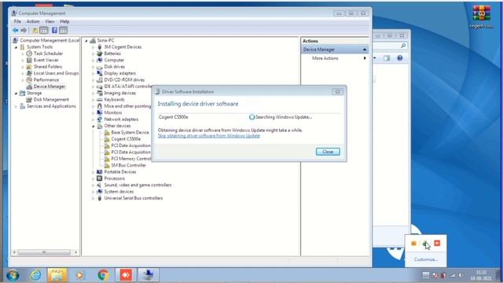Open the File menu

point(17,21)
